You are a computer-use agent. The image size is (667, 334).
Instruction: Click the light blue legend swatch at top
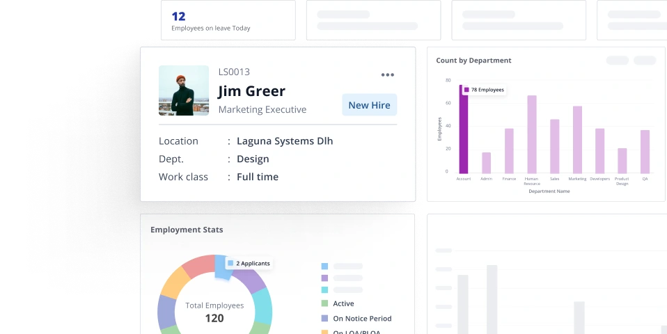pyautogui.click(x=324, y=266)
